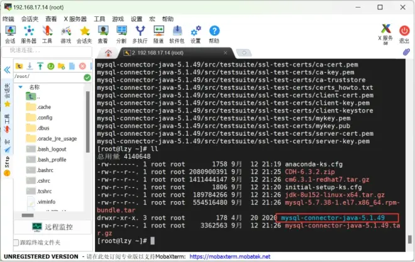The image size is (415, 262).
Task: Select the .cache folder
Action: 38,107
